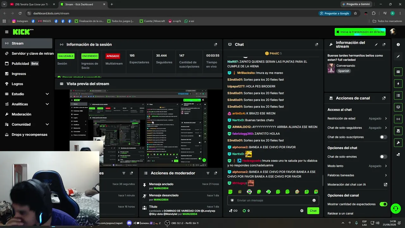The image size is (405, 228).
Task: Open Palabras baneadas settings
Action: click(x=357, y=175)
